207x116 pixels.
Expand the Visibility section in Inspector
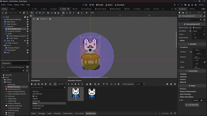(183, 74)
